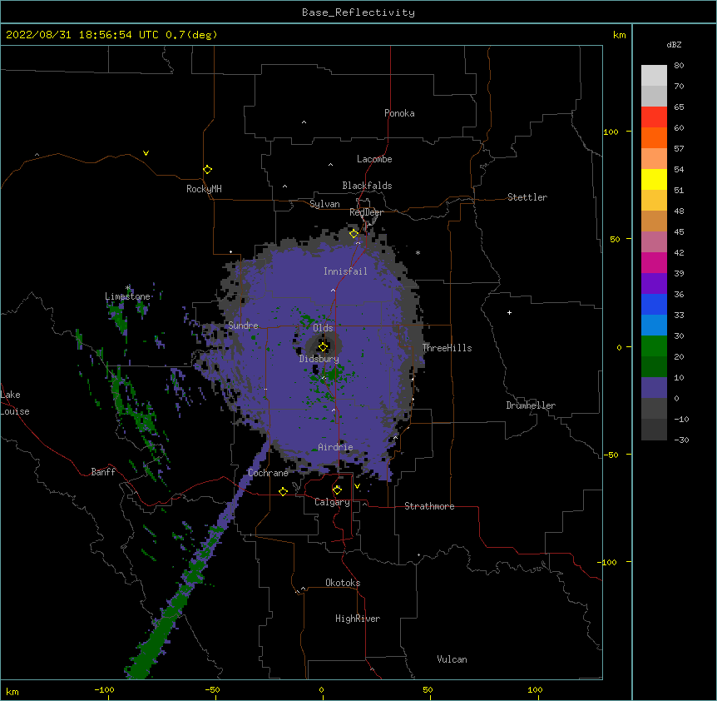This screenshot has width=717, height=701.
Task: Click the yellow V marker east of Calgary
Action: (357, 486)
